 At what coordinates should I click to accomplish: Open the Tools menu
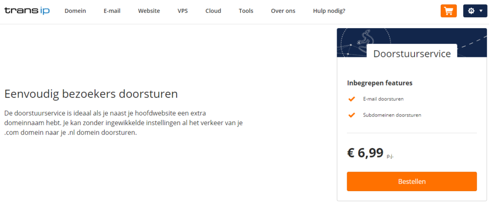246,11
